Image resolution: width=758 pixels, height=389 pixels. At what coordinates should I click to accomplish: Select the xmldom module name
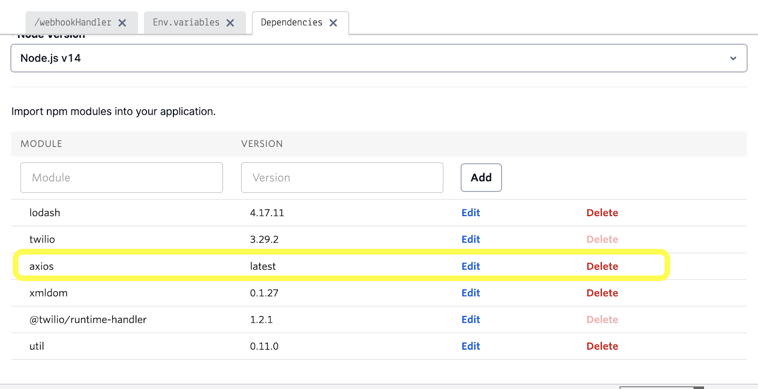click(48, 293)
